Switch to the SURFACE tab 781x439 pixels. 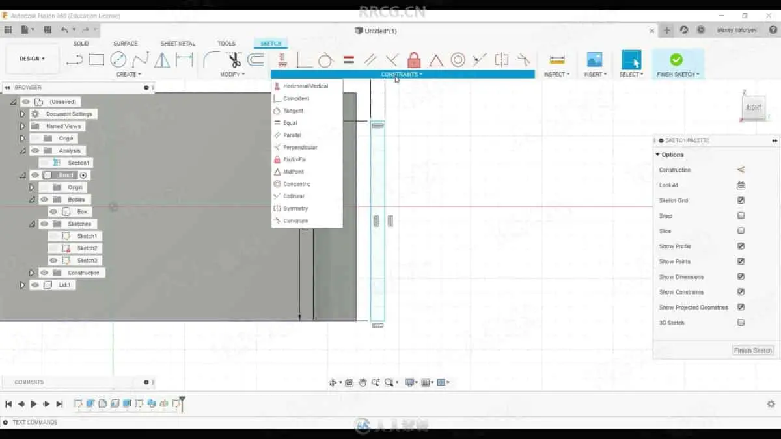(126, 44)
